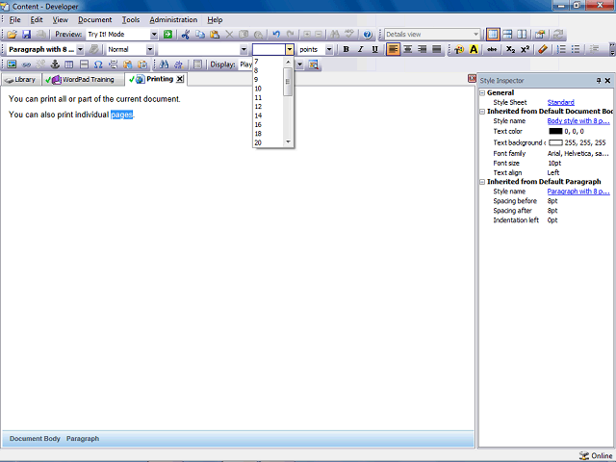Click the anchor bookmark icon
The width and height of the screenshot is (616, 462).
55,64
